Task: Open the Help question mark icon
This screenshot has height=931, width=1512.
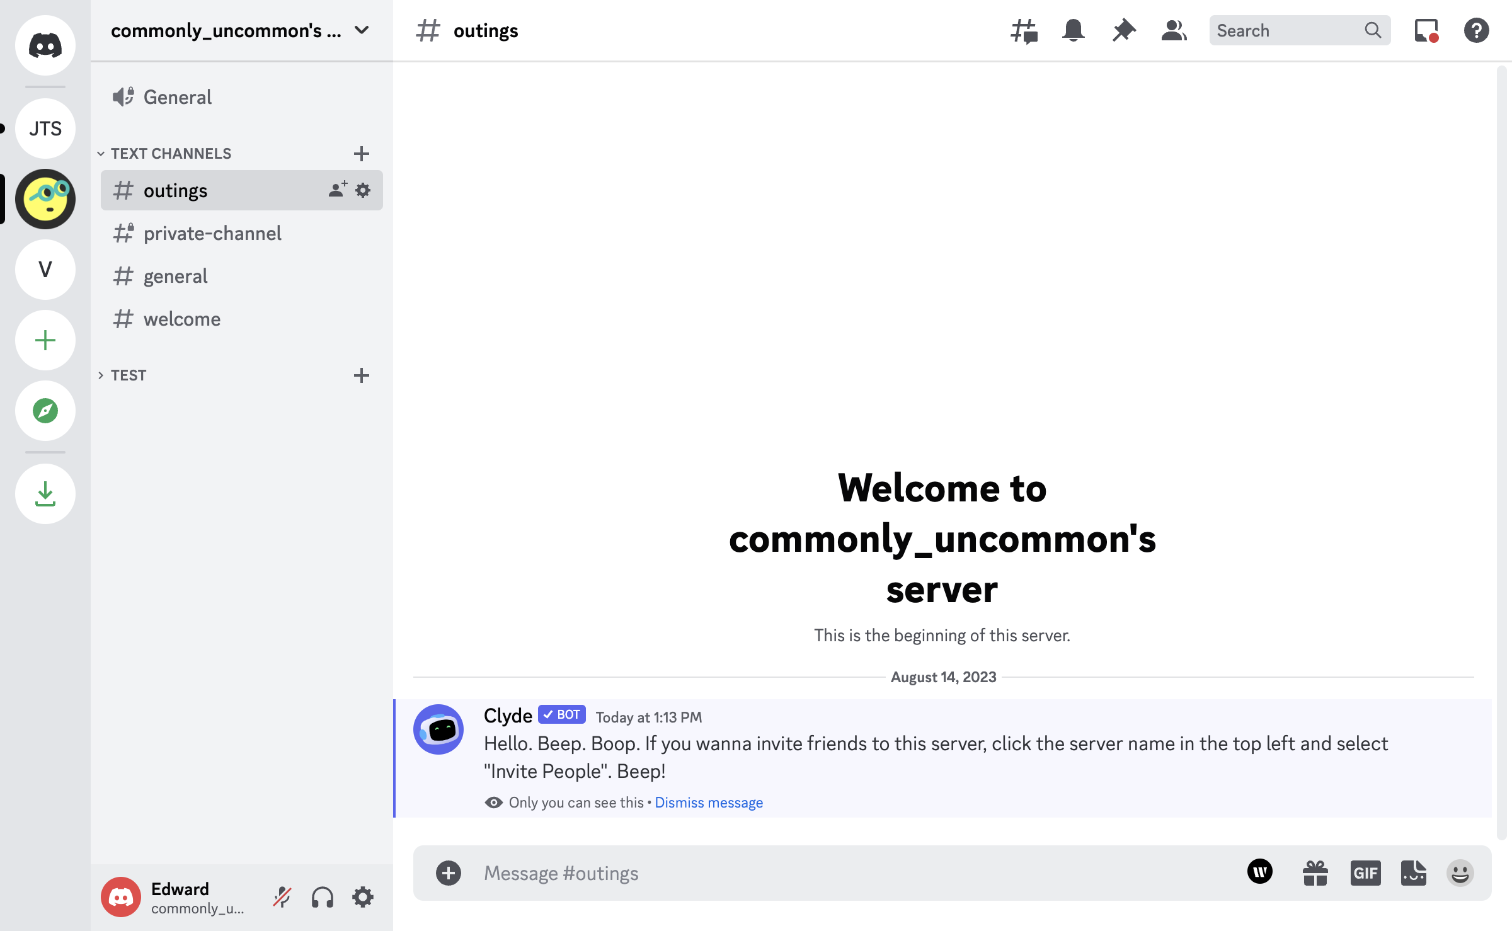Action: [x=1476, y=30]
